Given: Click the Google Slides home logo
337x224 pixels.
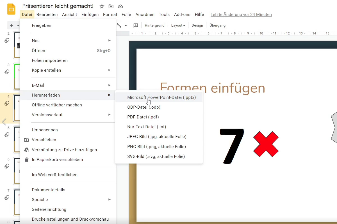Looking at the screenshot, I should tap(11, 10).
